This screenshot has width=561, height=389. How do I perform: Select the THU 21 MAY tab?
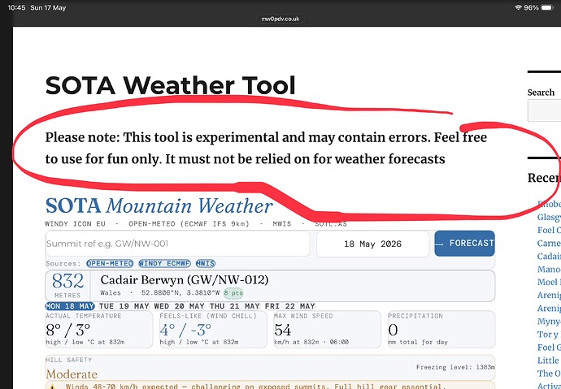tap(235, 306)
